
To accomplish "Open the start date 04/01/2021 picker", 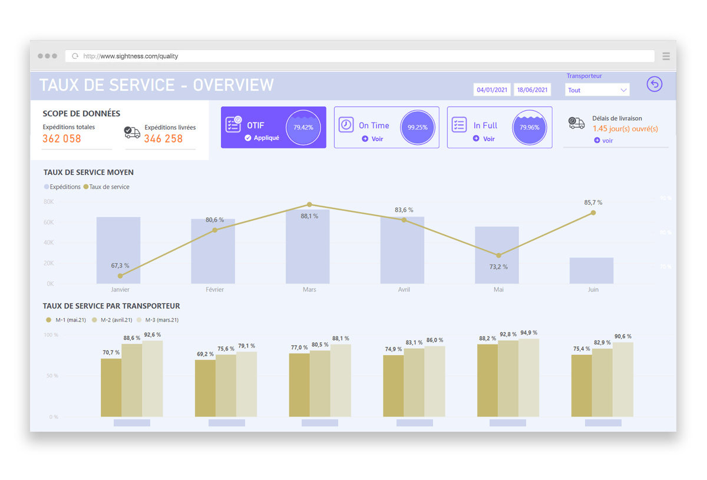I will 493,90.
